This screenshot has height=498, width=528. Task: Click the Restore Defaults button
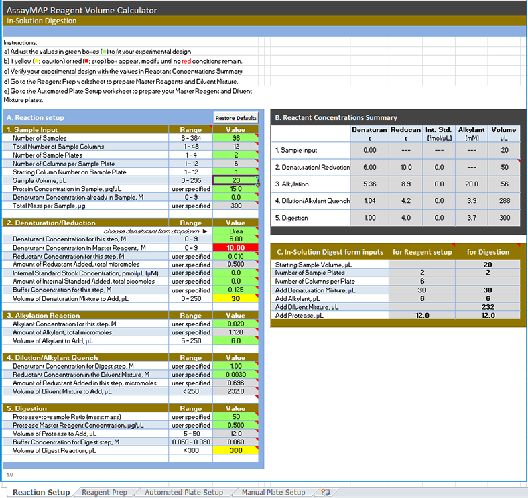tap(236, 117)
